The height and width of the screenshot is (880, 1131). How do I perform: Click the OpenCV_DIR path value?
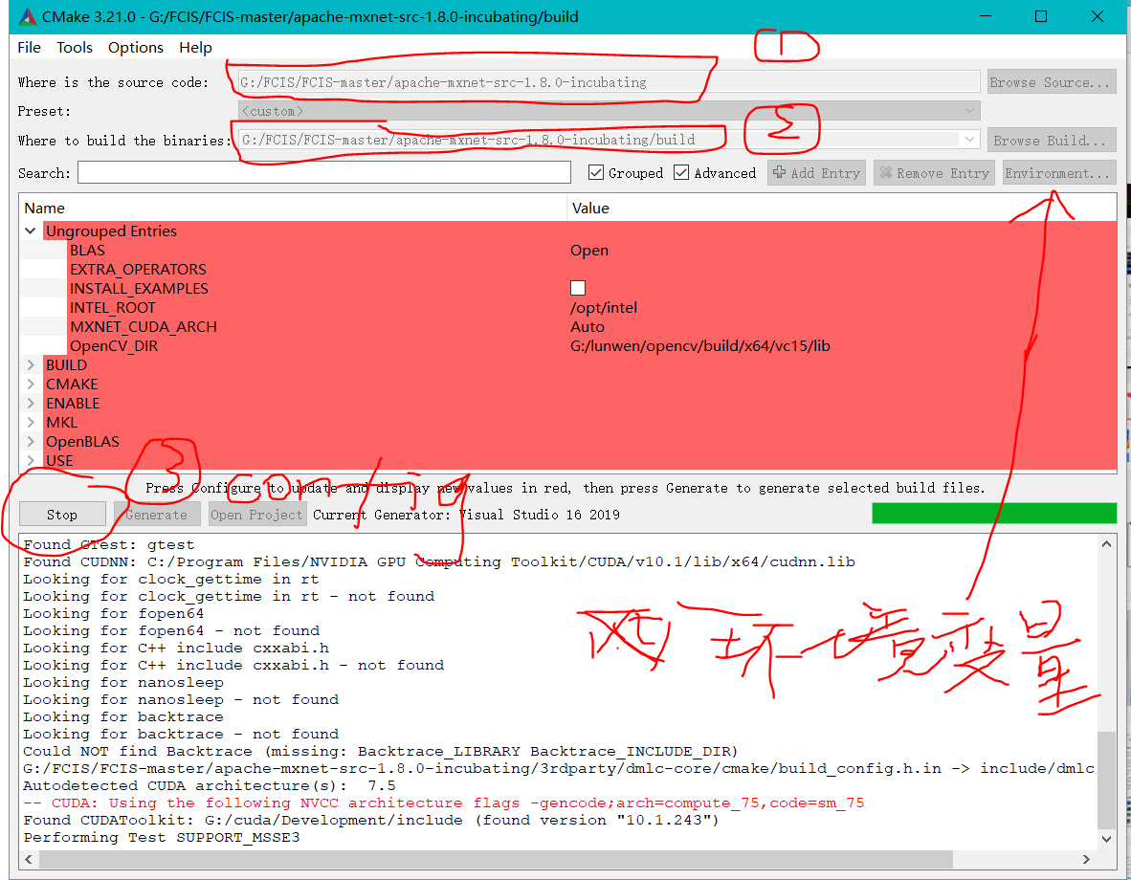(699, 345)
